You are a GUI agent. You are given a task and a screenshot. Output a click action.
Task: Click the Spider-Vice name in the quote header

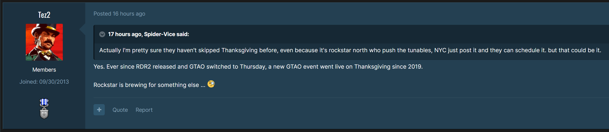coord(160,34)
